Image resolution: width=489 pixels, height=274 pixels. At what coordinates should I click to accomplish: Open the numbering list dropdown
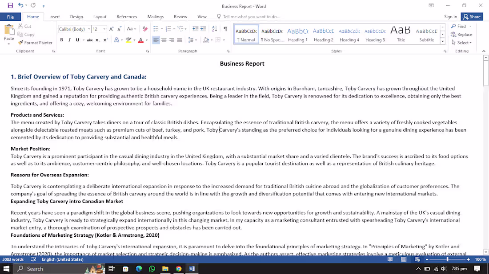174,29
